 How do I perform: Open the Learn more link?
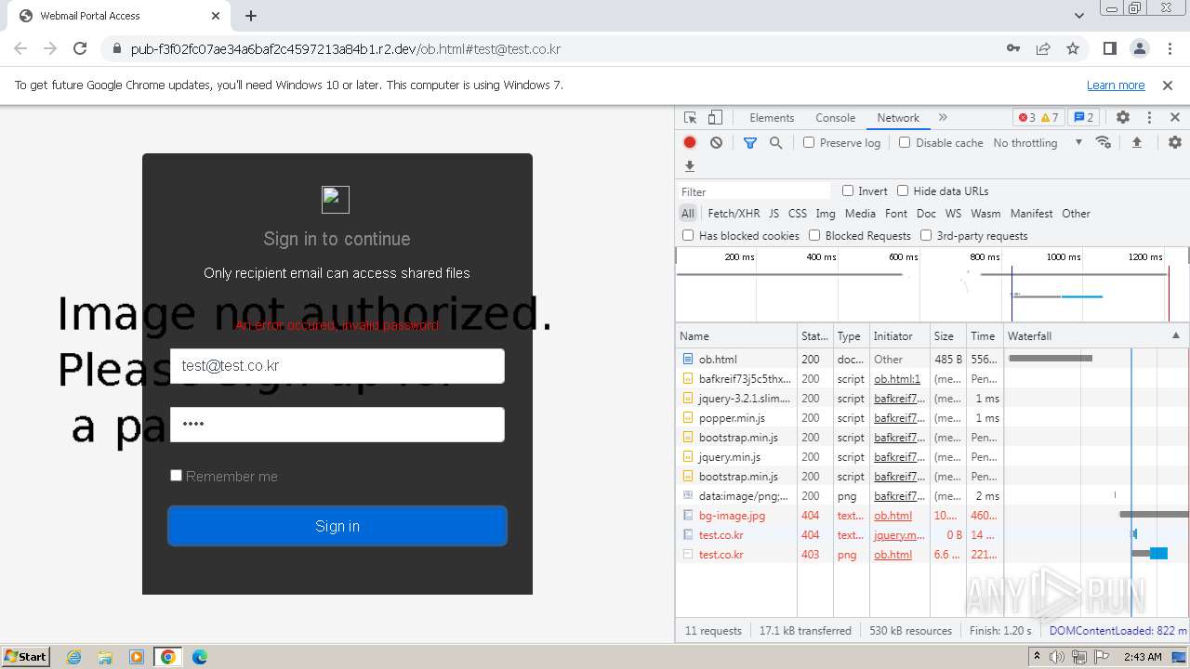(x=1116, y=85)
